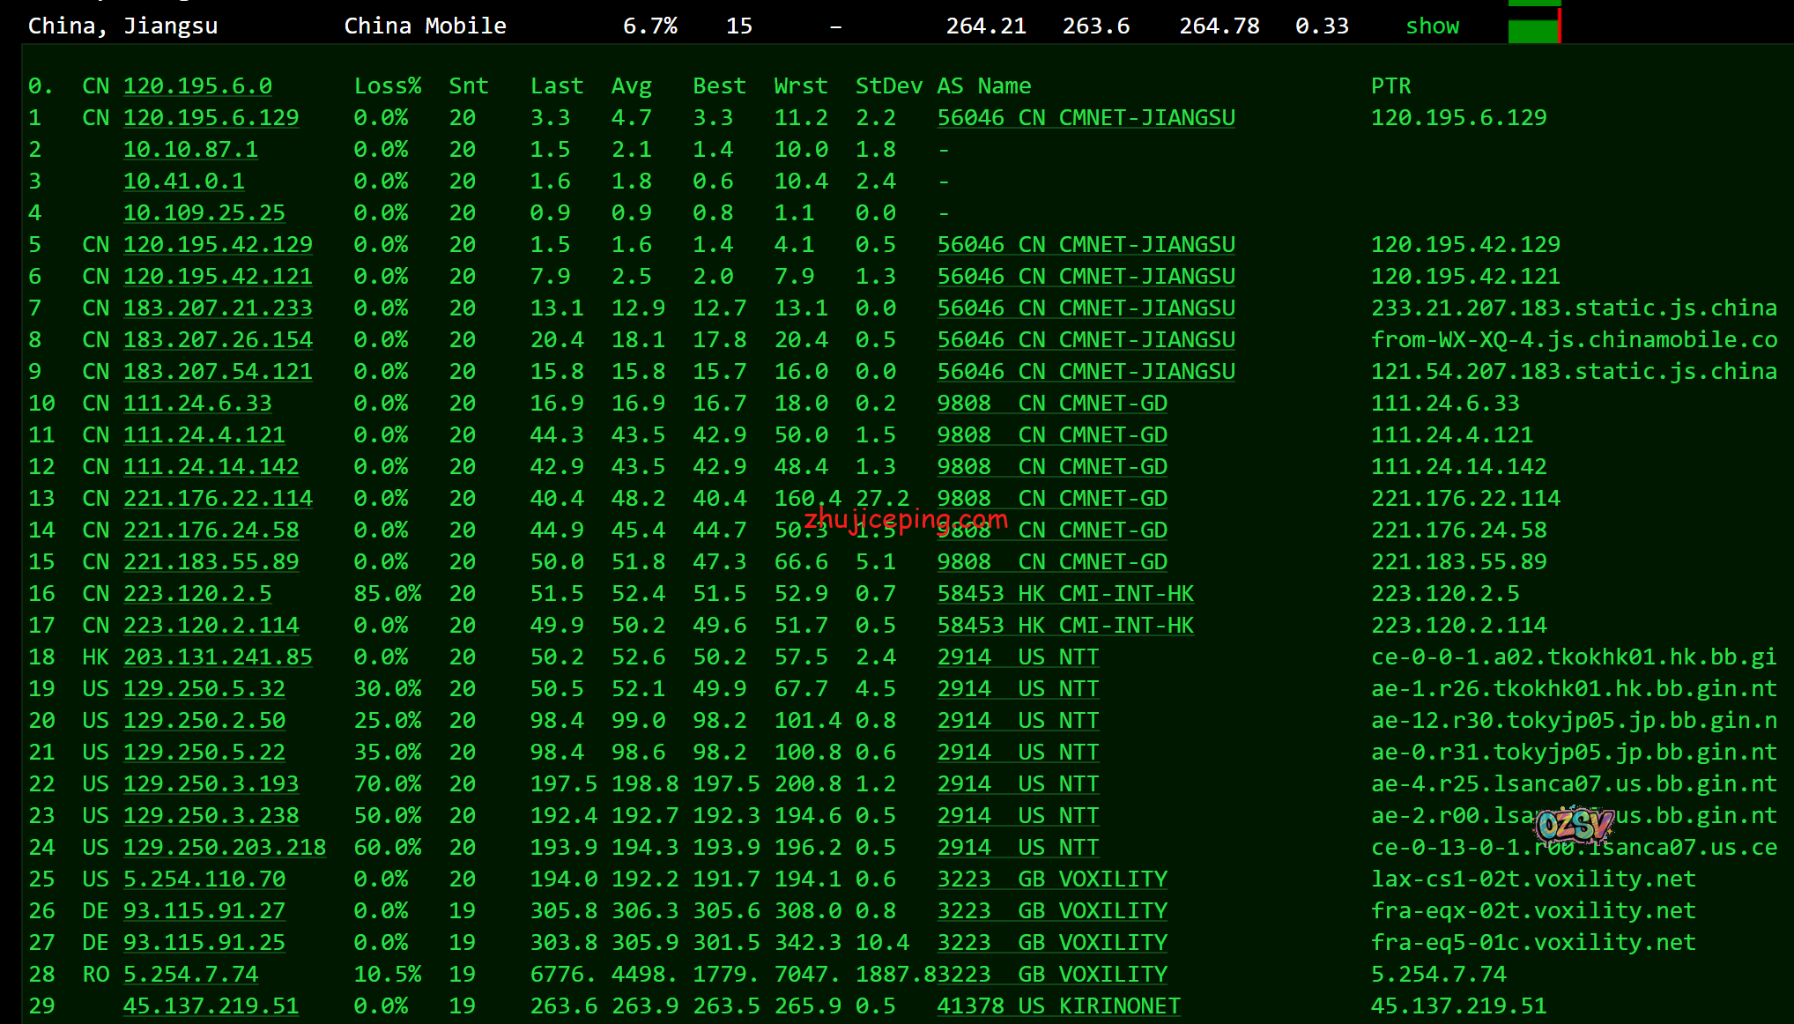Click the green latency bar graph
The height and width of the screenshot is (1024, 1794).
coord(1533,30)
